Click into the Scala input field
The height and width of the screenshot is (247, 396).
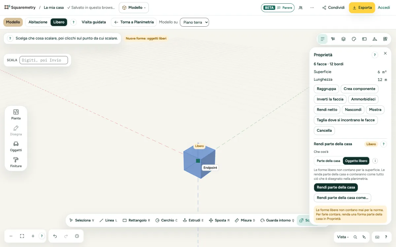point(44,60)
